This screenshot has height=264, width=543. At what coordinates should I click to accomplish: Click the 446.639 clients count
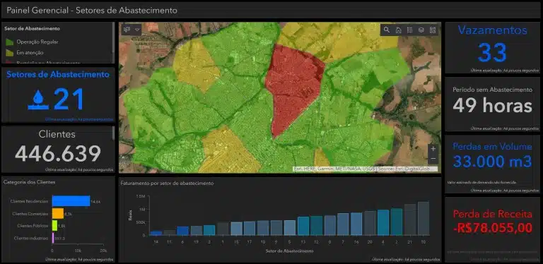pos(58,154)
